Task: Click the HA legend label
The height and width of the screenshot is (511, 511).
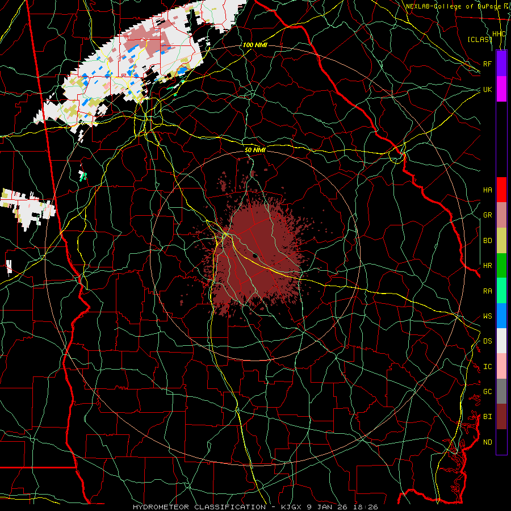Action: 487,190
